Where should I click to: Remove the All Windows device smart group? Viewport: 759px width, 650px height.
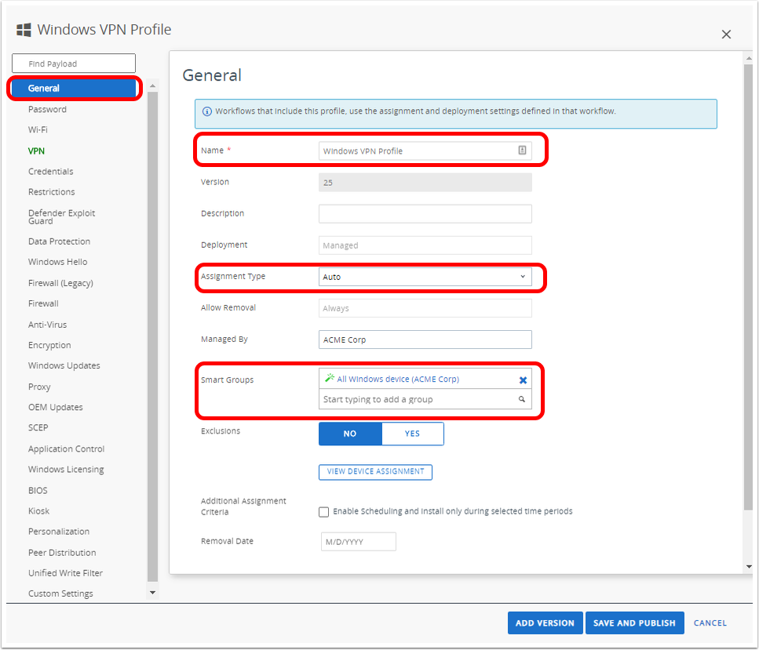click(x=523, y=379)
